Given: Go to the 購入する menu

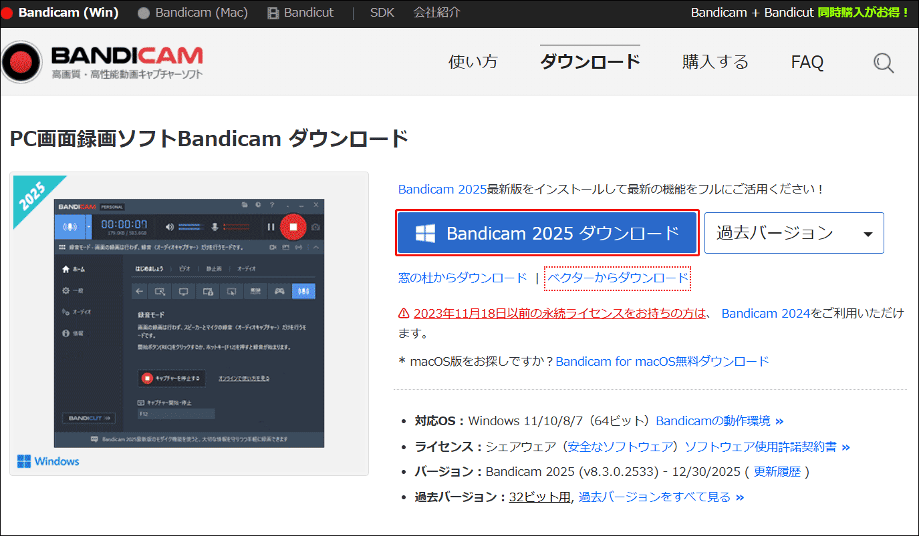Looking at the screenshot, I should click(715, 62).
